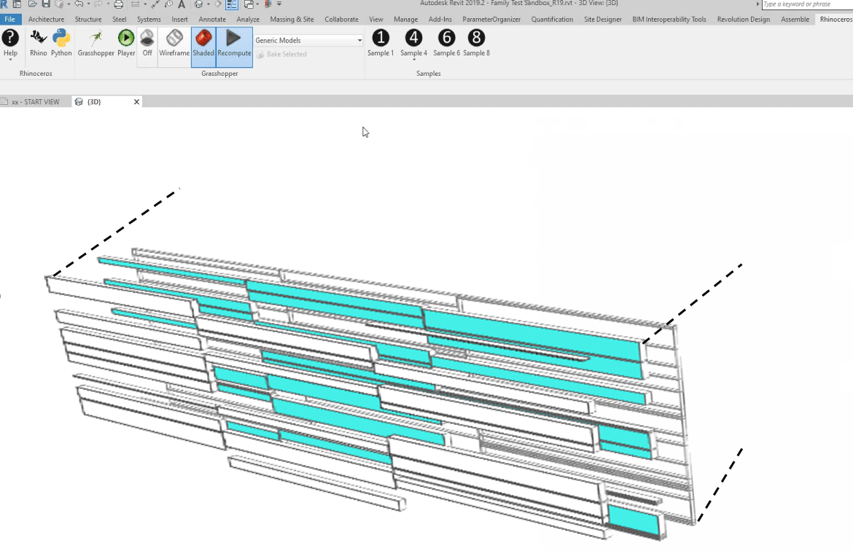
Task: Select the Rhinoceros ribbon tab
Action: point(836,19)
